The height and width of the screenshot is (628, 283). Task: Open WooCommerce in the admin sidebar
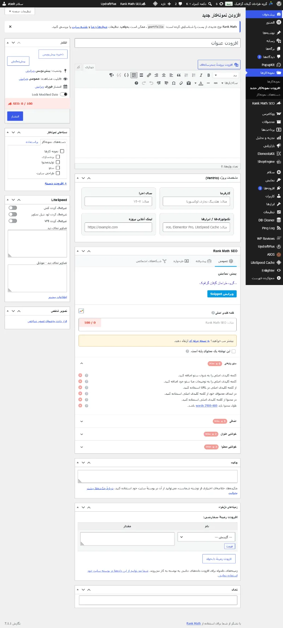point(264,114)
